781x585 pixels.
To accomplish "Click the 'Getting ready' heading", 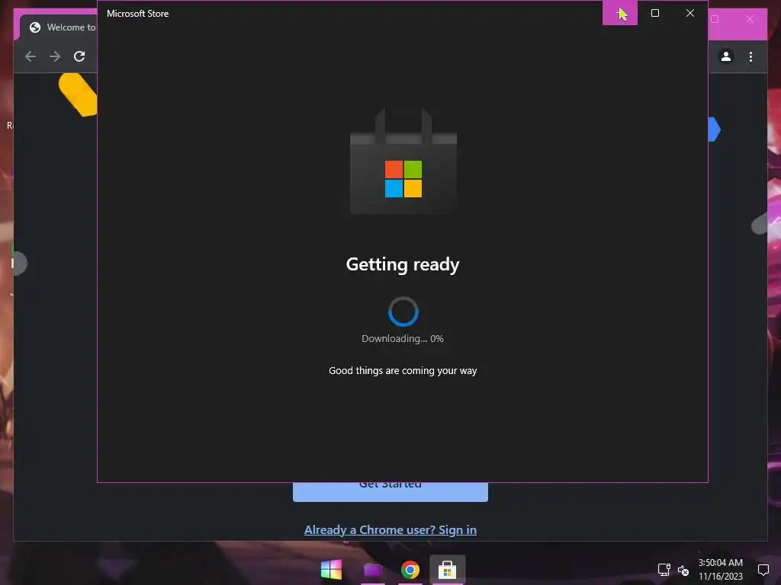I will pos(403,264).
